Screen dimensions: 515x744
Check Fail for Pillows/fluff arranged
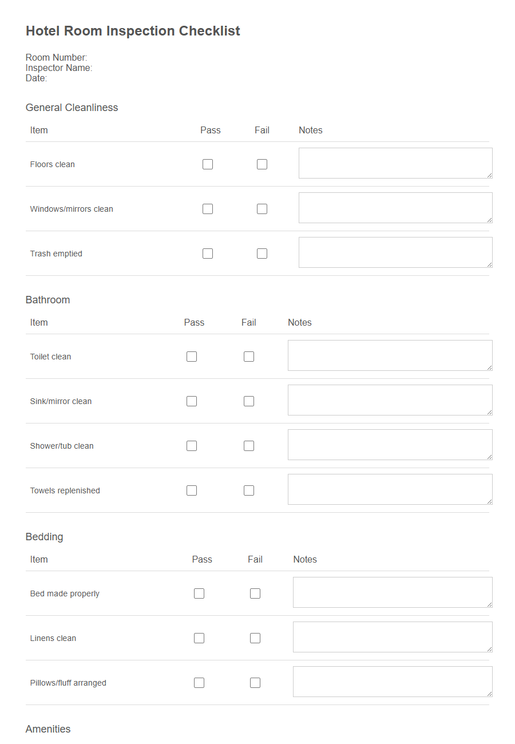(x=255, y=682)
